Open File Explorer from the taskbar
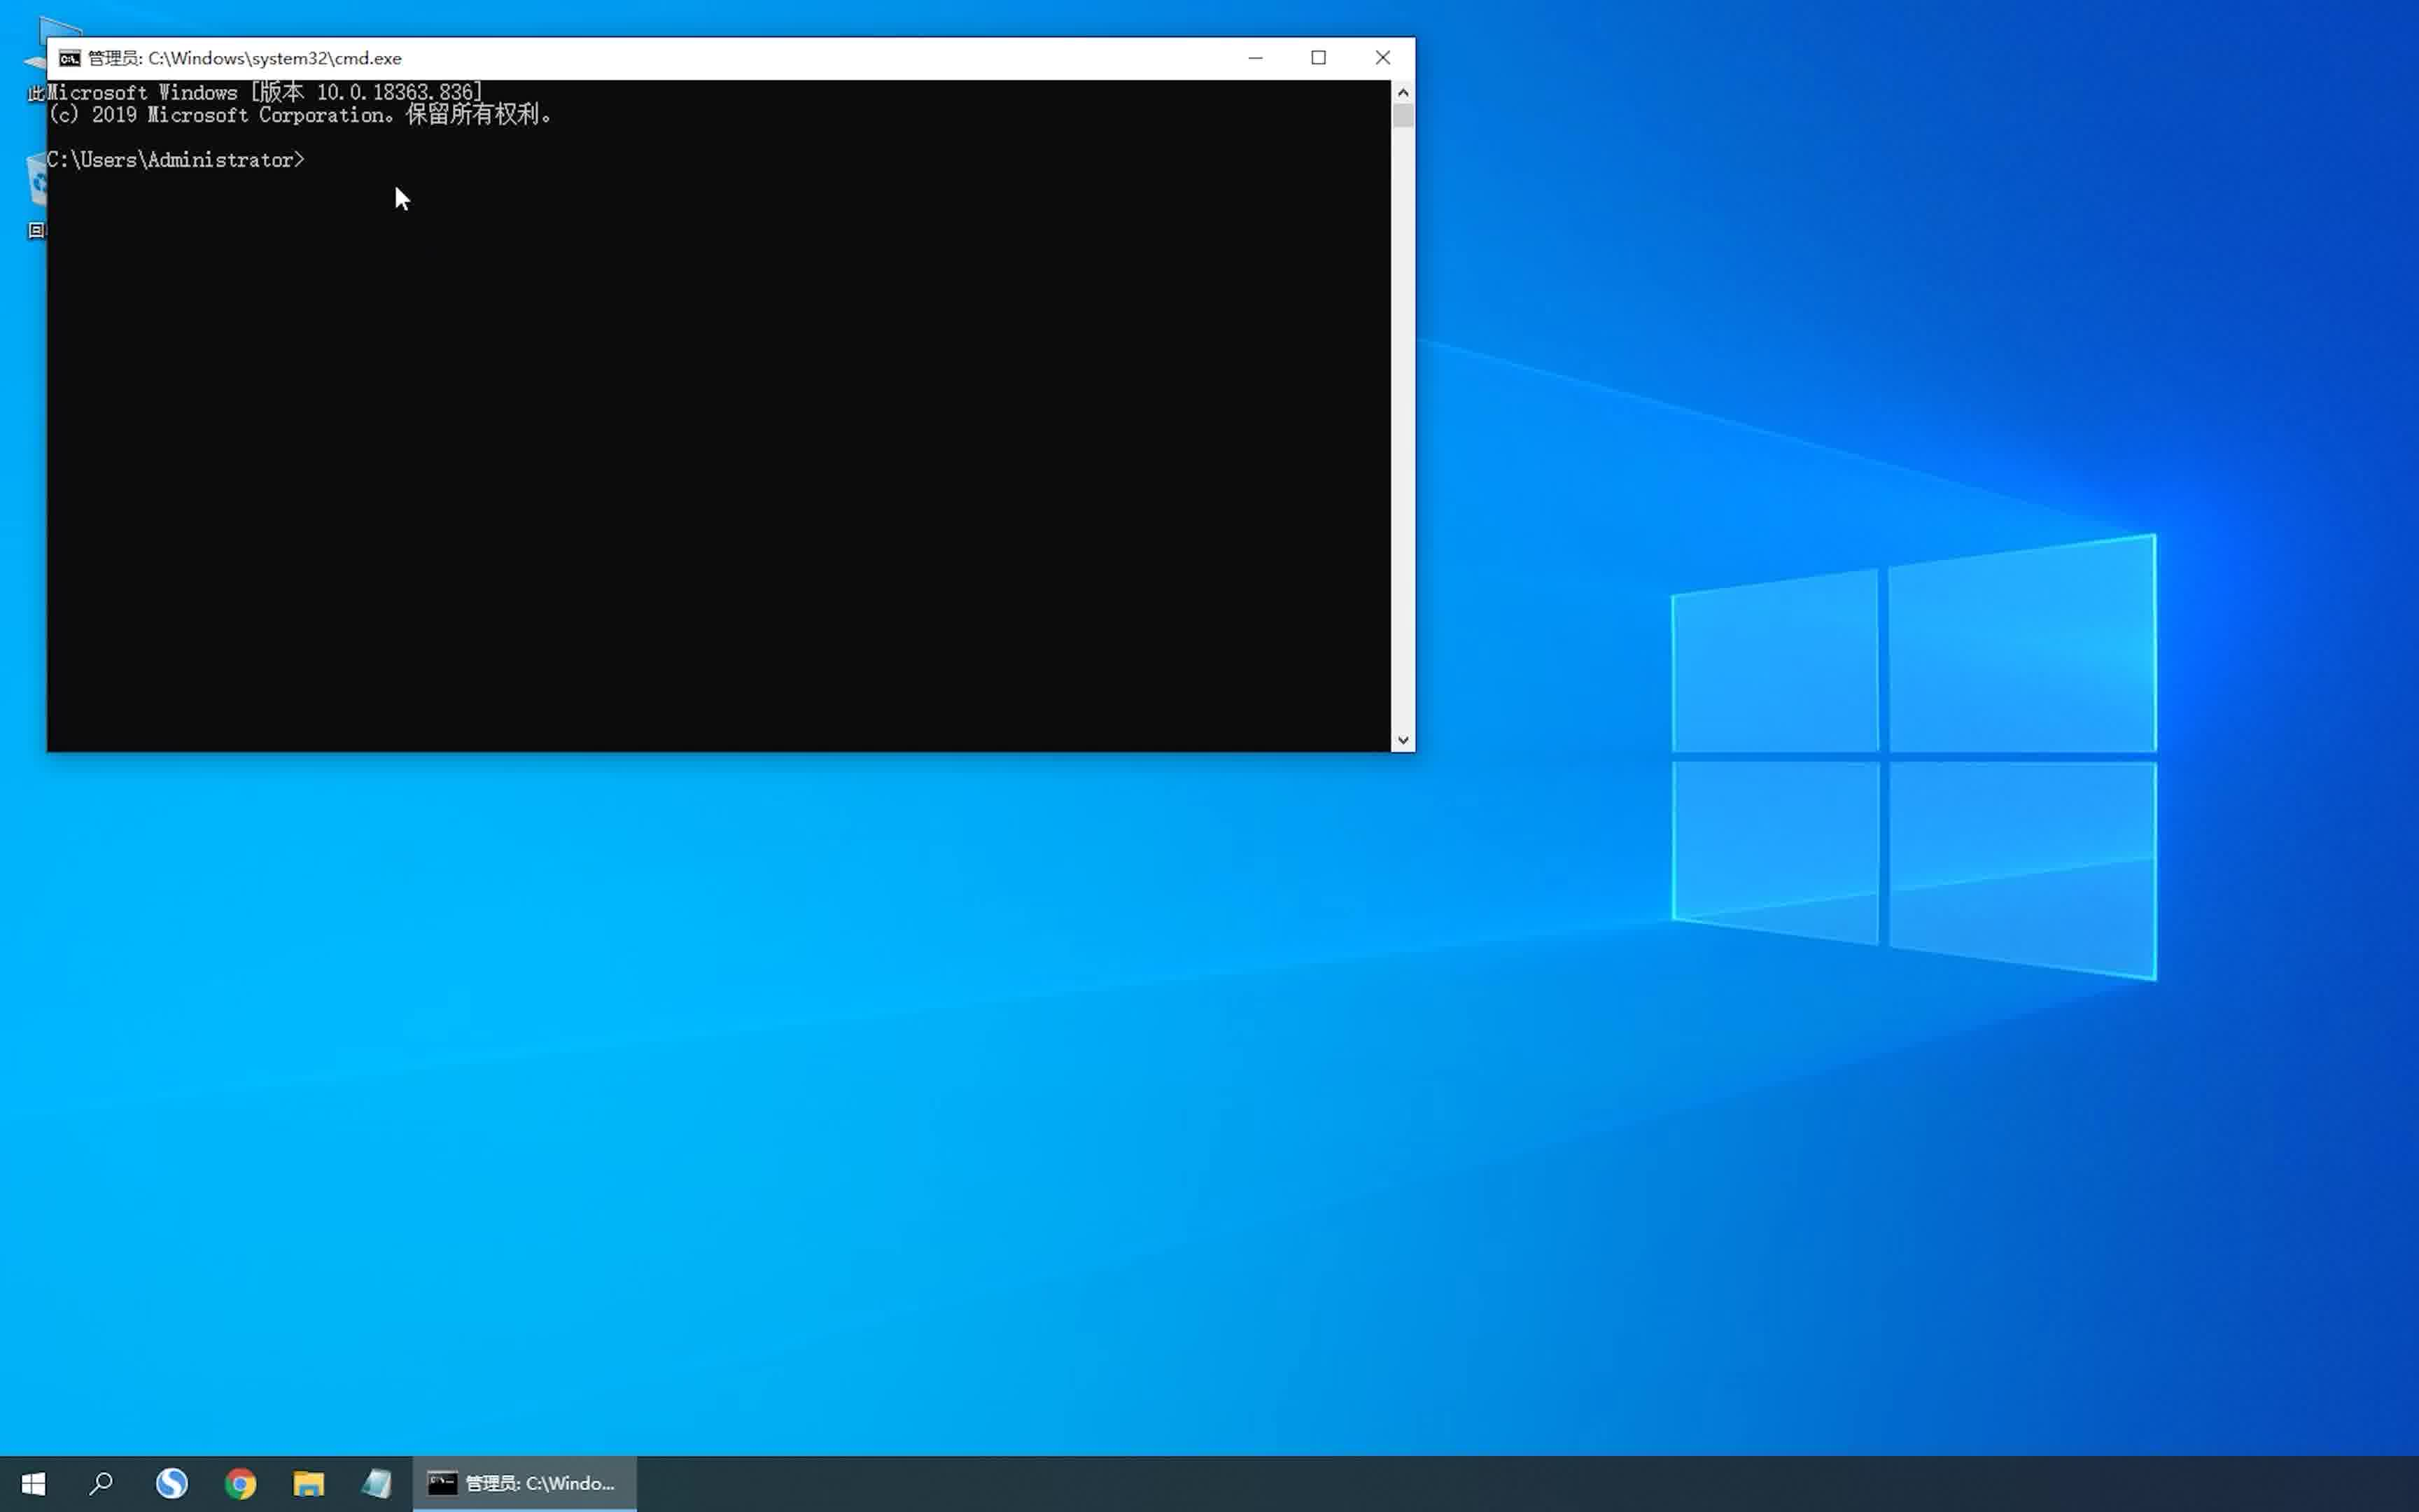Image resolution: width=2419 pixels, height=1512 pixels. click(x=309, y=1483)
